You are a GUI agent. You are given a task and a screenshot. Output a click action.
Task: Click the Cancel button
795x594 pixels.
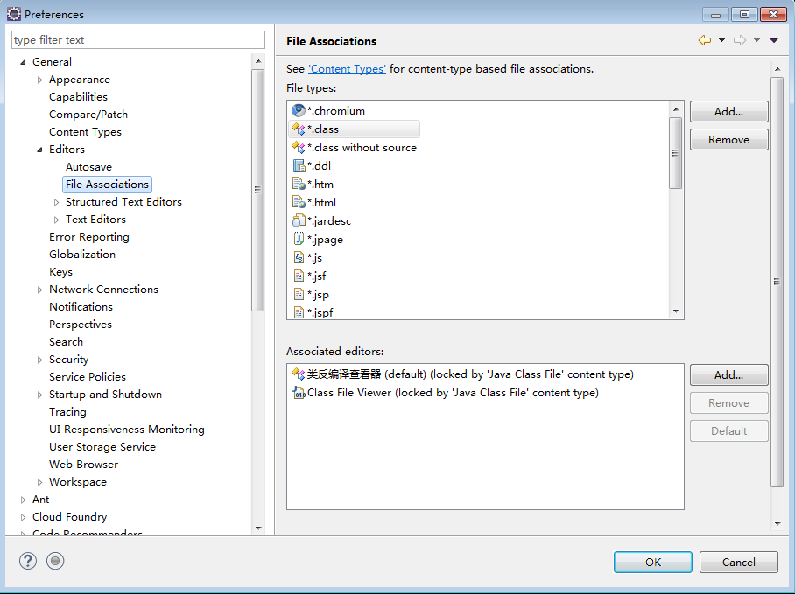[739, 563]
